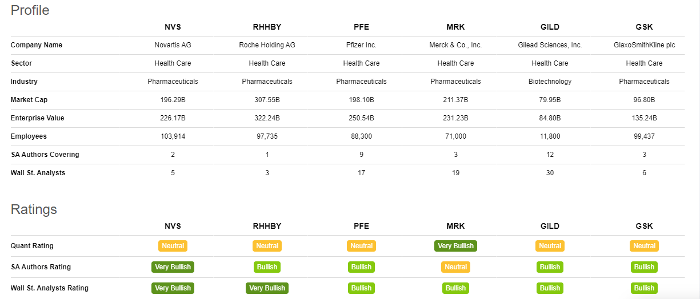Click Roche's 307.55B market cap value
Viewport: 700px width, 299px height.
[x=267, y=100]
